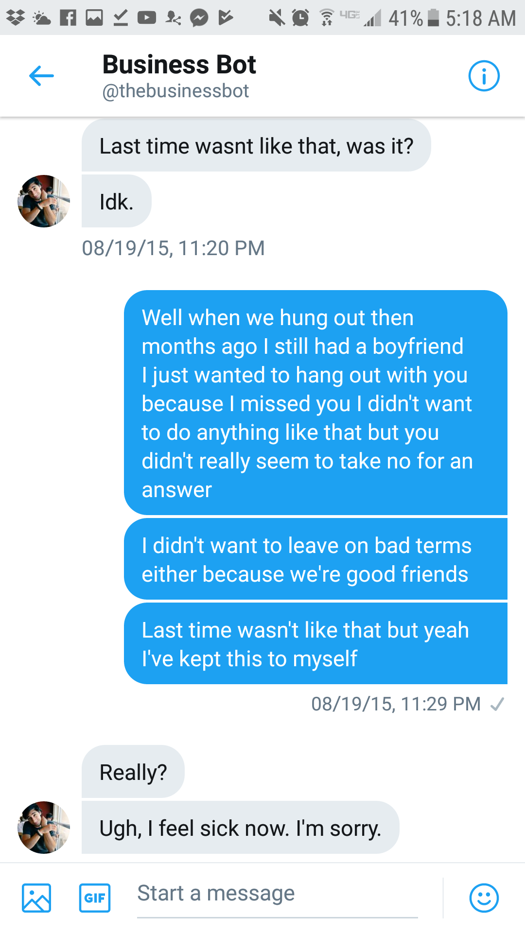Open the @thebusinessbot profile handle
The image size is (525, 933).
coord(175,91)
